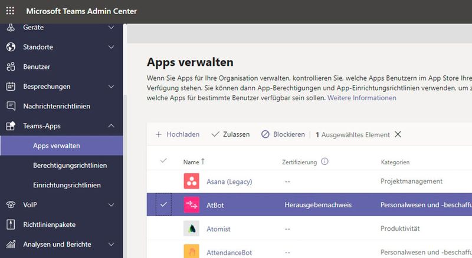The height and width of the screenshot is (258, 472).
Task: Click the Zulassen button
Action: pyautogui.click(x=231, y=134)
